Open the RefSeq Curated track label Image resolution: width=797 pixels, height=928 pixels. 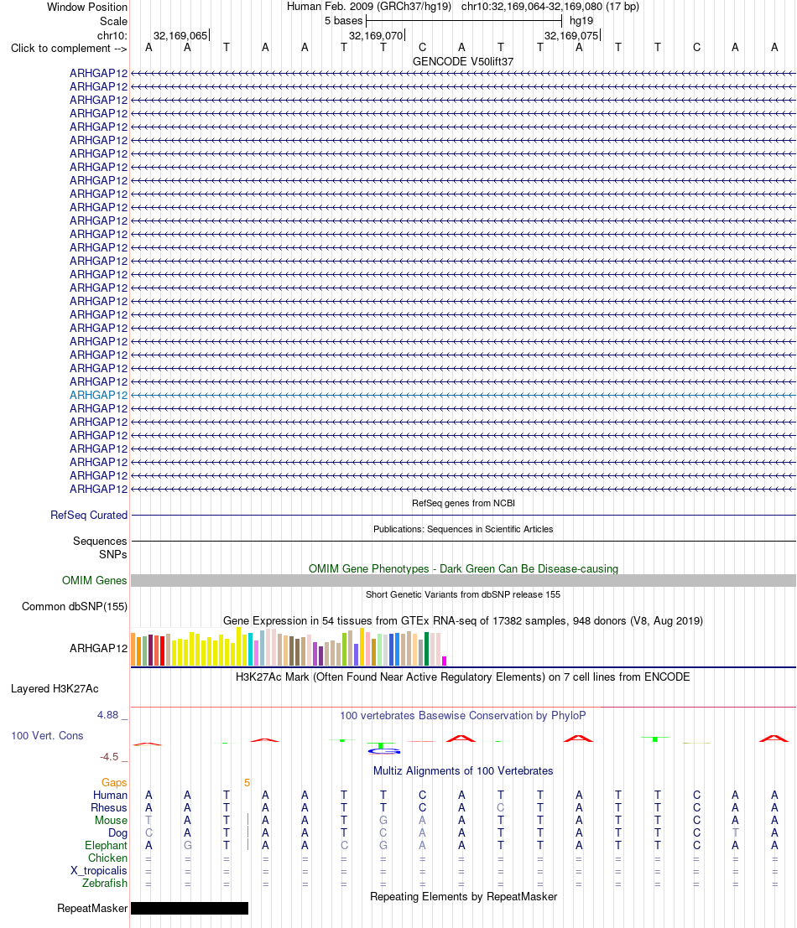(89, 515)
